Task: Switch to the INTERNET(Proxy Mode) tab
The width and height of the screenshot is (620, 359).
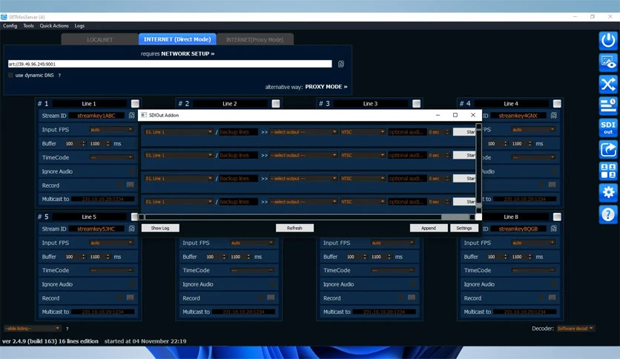Action: [x=254, y=39]
